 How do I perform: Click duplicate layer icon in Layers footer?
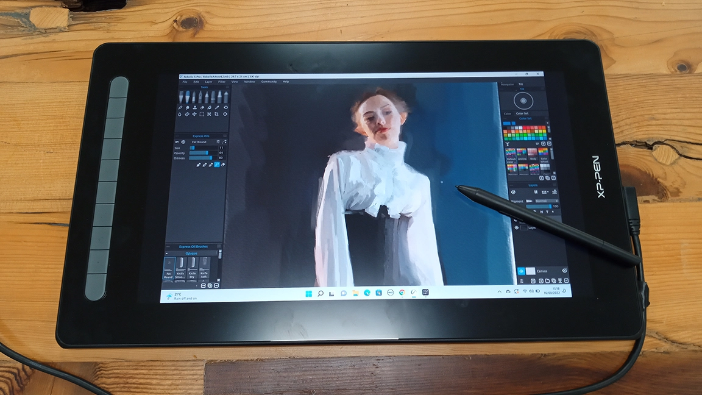pos(554,281)
